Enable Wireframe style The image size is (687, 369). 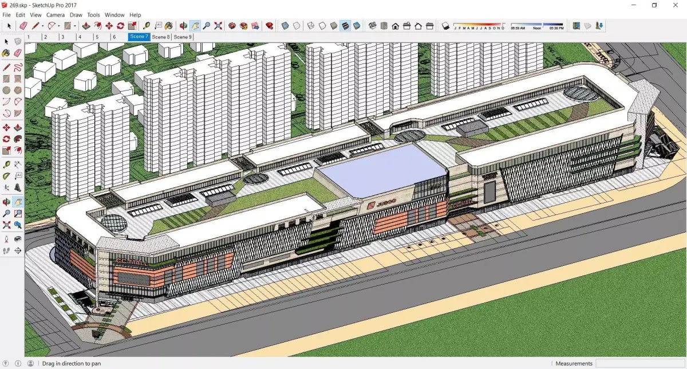coord(311,26)
